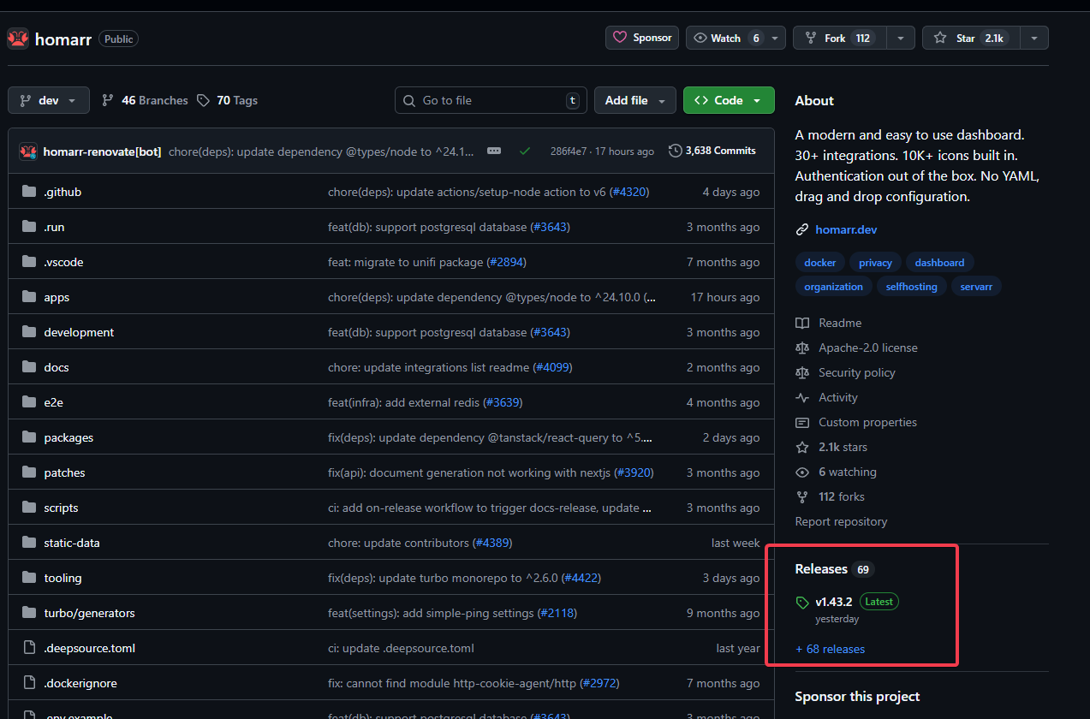
Task: Open pull request #4422 link
Action: coord(581,578)
